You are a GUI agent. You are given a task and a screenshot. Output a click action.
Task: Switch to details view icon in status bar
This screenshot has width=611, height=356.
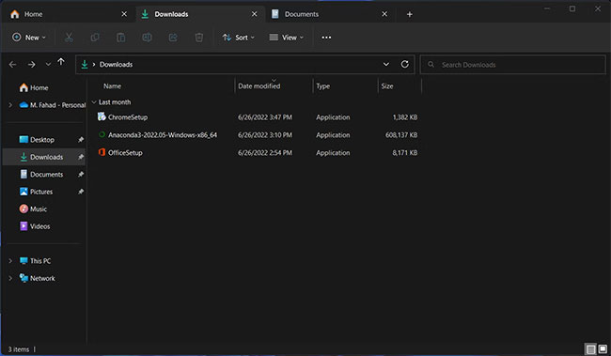[x=590, y=349]
